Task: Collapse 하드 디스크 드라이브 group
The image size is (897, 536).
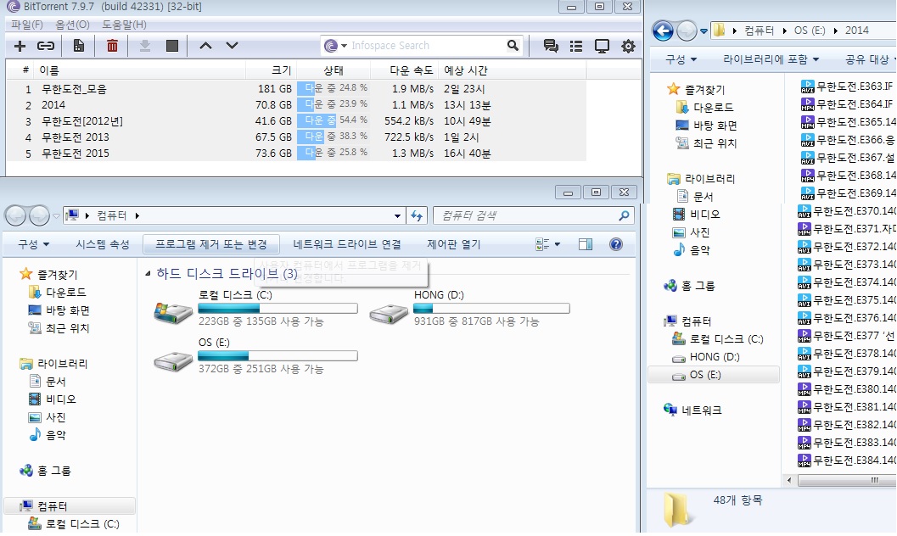Action: [148, 274]
